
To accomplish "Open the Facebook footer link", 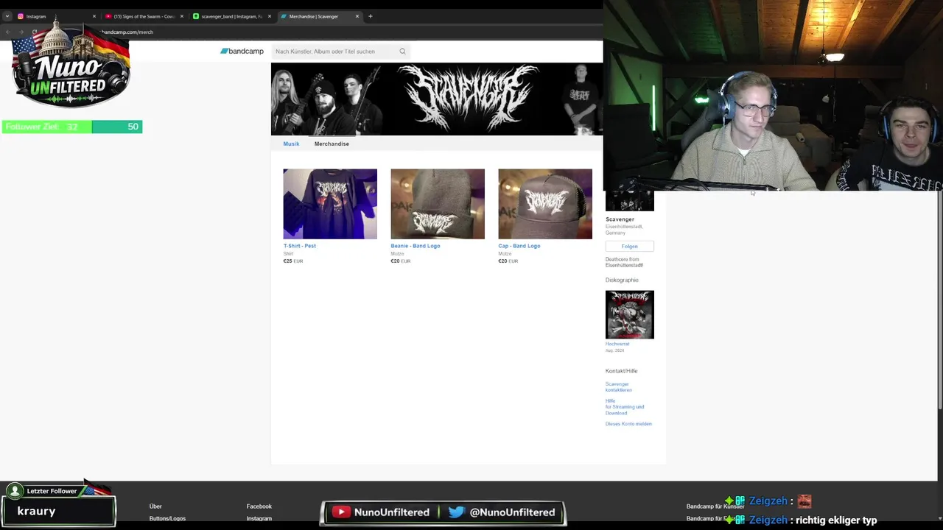I will (x=259, y=506).
